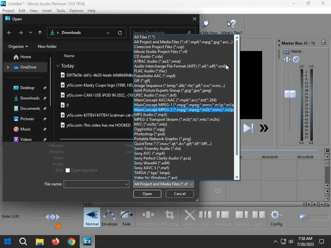
Task: Open the file type filter dropdown
Action: (163, 184)
